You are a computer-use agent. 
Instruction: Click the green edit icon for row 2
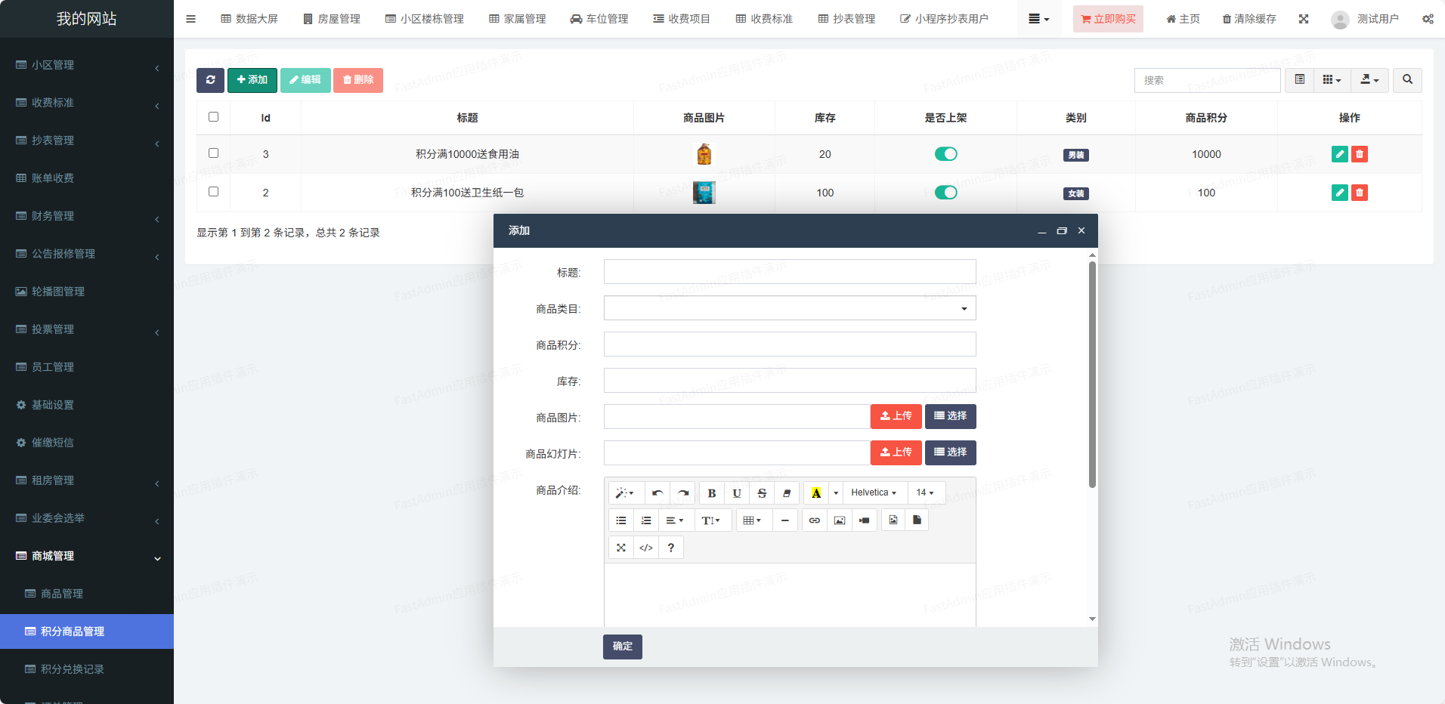click(1339, 193)
